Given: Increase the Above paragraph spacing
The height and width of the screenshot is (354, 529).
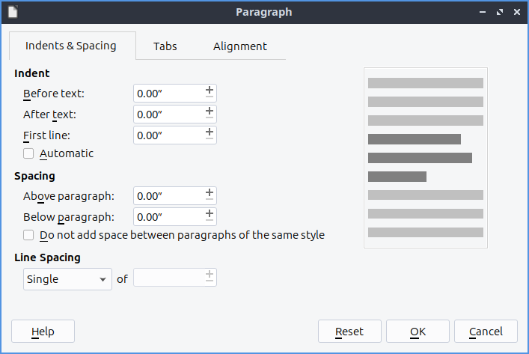Looking at the screenshot, I should coord(210,192).
